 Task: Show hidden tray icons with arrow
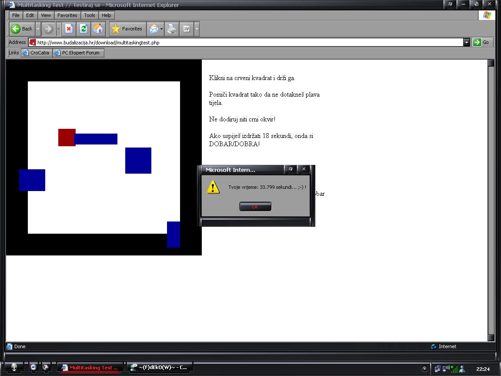point(425,369)
